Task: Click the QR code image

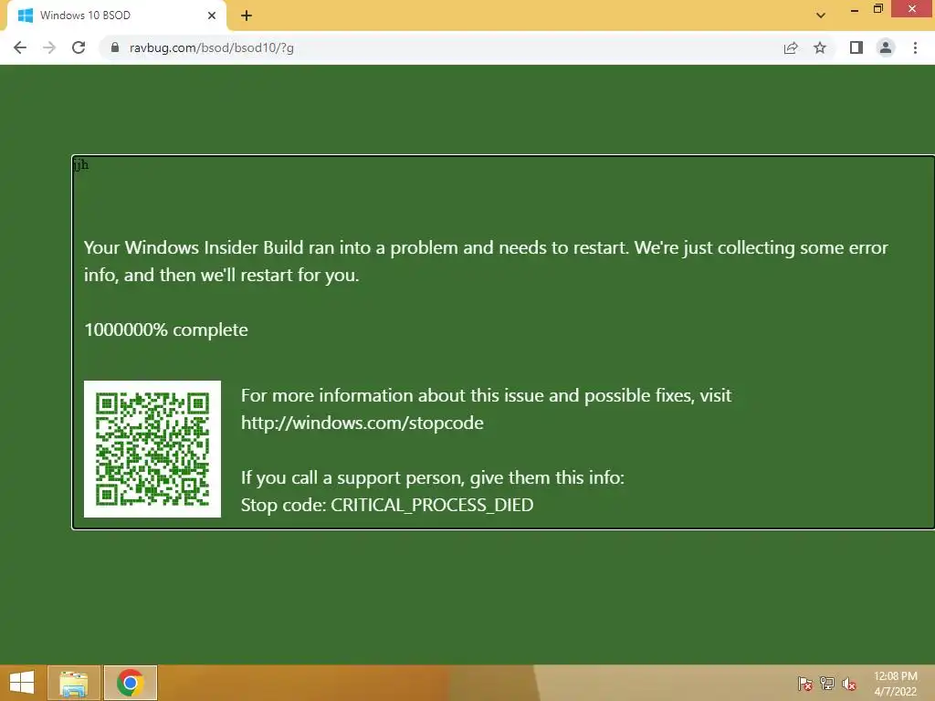Action: 152,449
